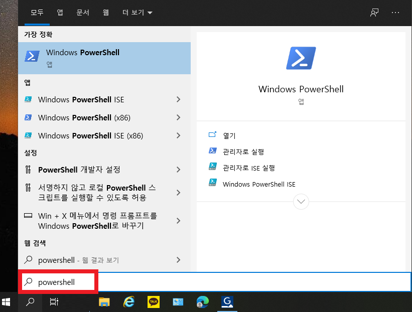Click the feedback person icon

click(374, 13)
